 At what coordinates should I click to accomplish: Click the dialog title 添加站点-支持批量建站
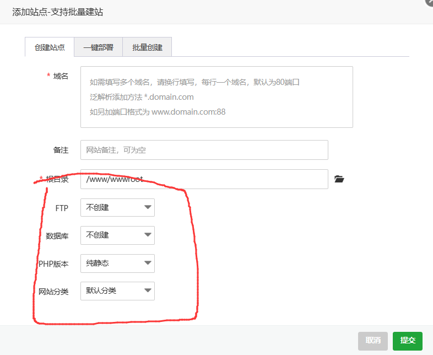coord(57,12)
